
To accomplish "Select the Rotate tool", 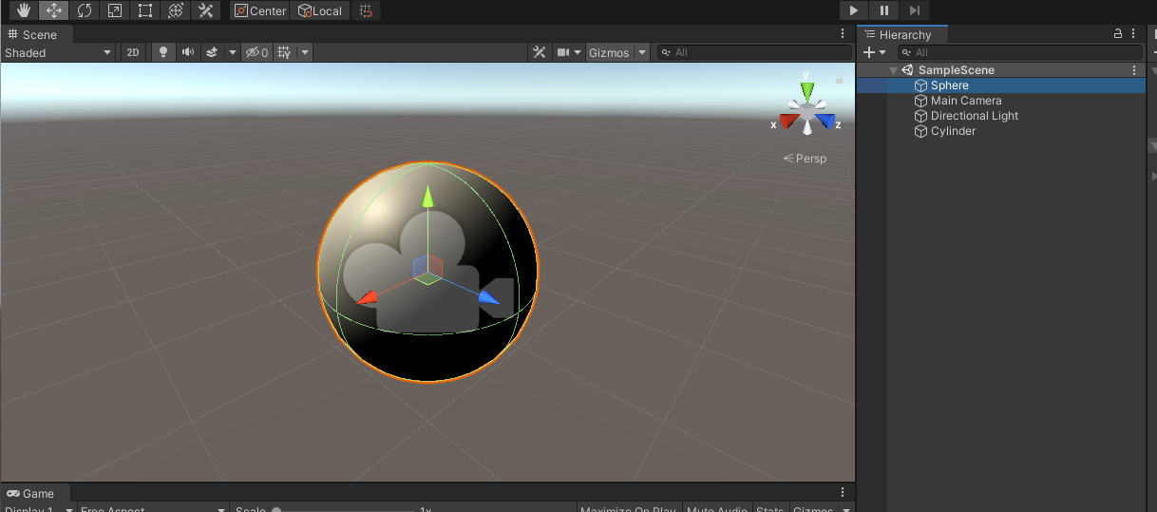I will (x=85, y=10).
